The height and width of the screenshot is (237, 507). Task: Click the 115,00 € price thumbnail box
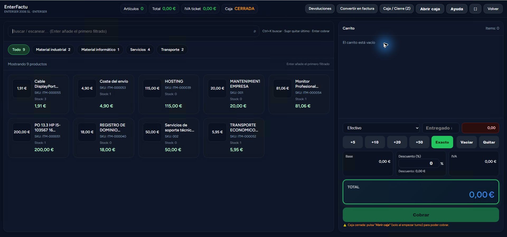tap(152, 88)
